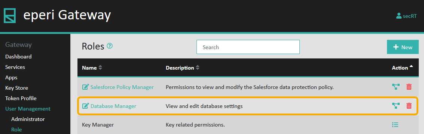Screen dimensions: 424x134
Task: Click the edit icon beside Salesforce Policy Manager
Action: (85, 87)
